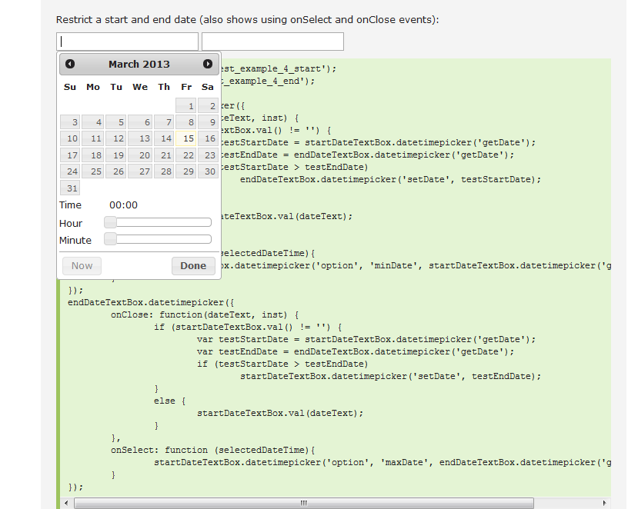Click the Now button
The image size is (638, 509).
coord(82,266)
